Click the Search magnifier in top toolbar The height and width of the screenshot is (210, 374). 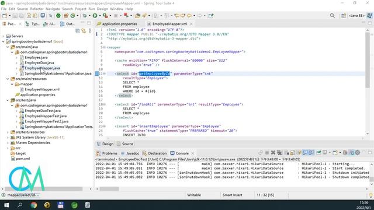click(333, 16)
